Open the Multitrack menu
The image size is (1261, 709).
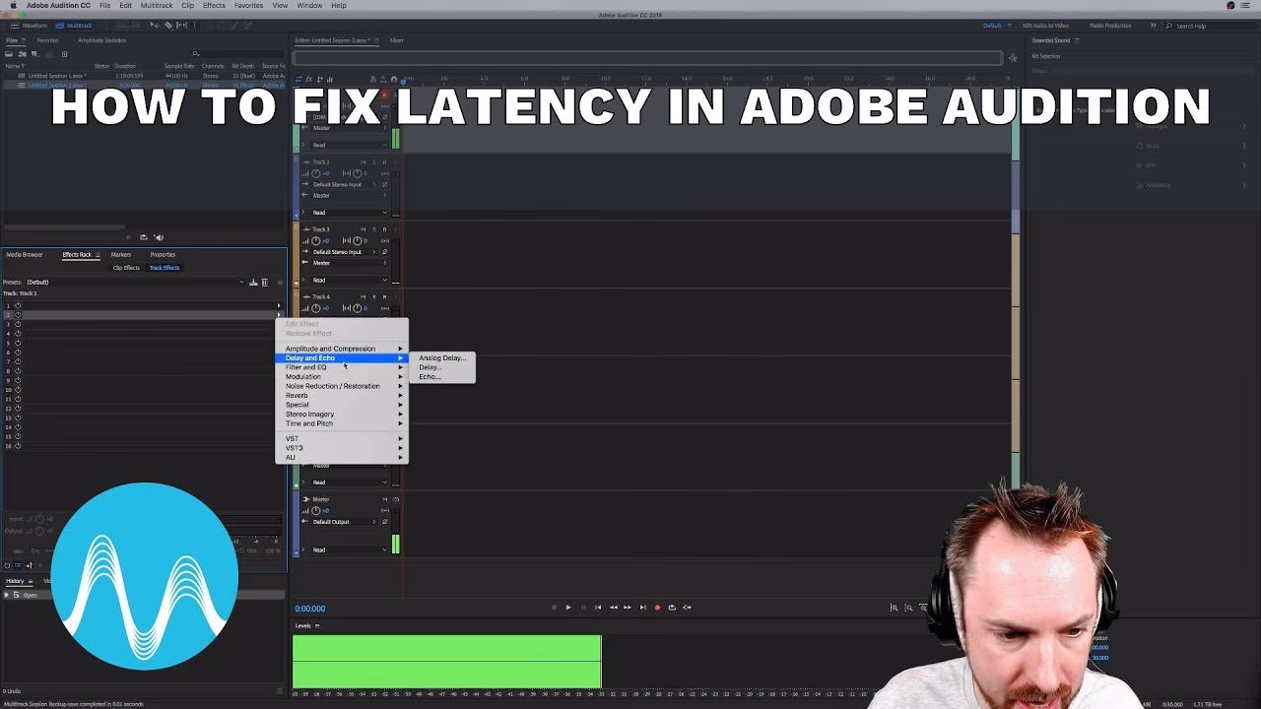click(156, 5)
